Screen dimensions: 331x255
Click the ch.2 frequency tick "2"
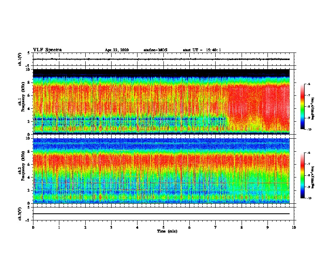coord(28,190)
